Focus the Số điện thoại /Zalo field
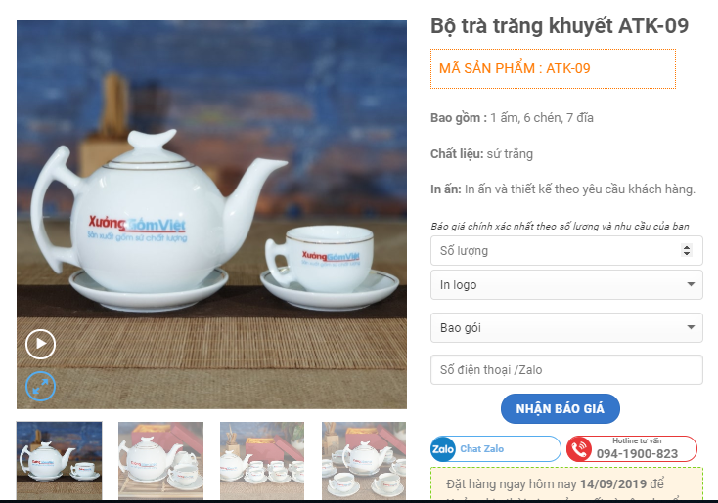The width and height of the screenshot is (718, 503). point(566,370)
